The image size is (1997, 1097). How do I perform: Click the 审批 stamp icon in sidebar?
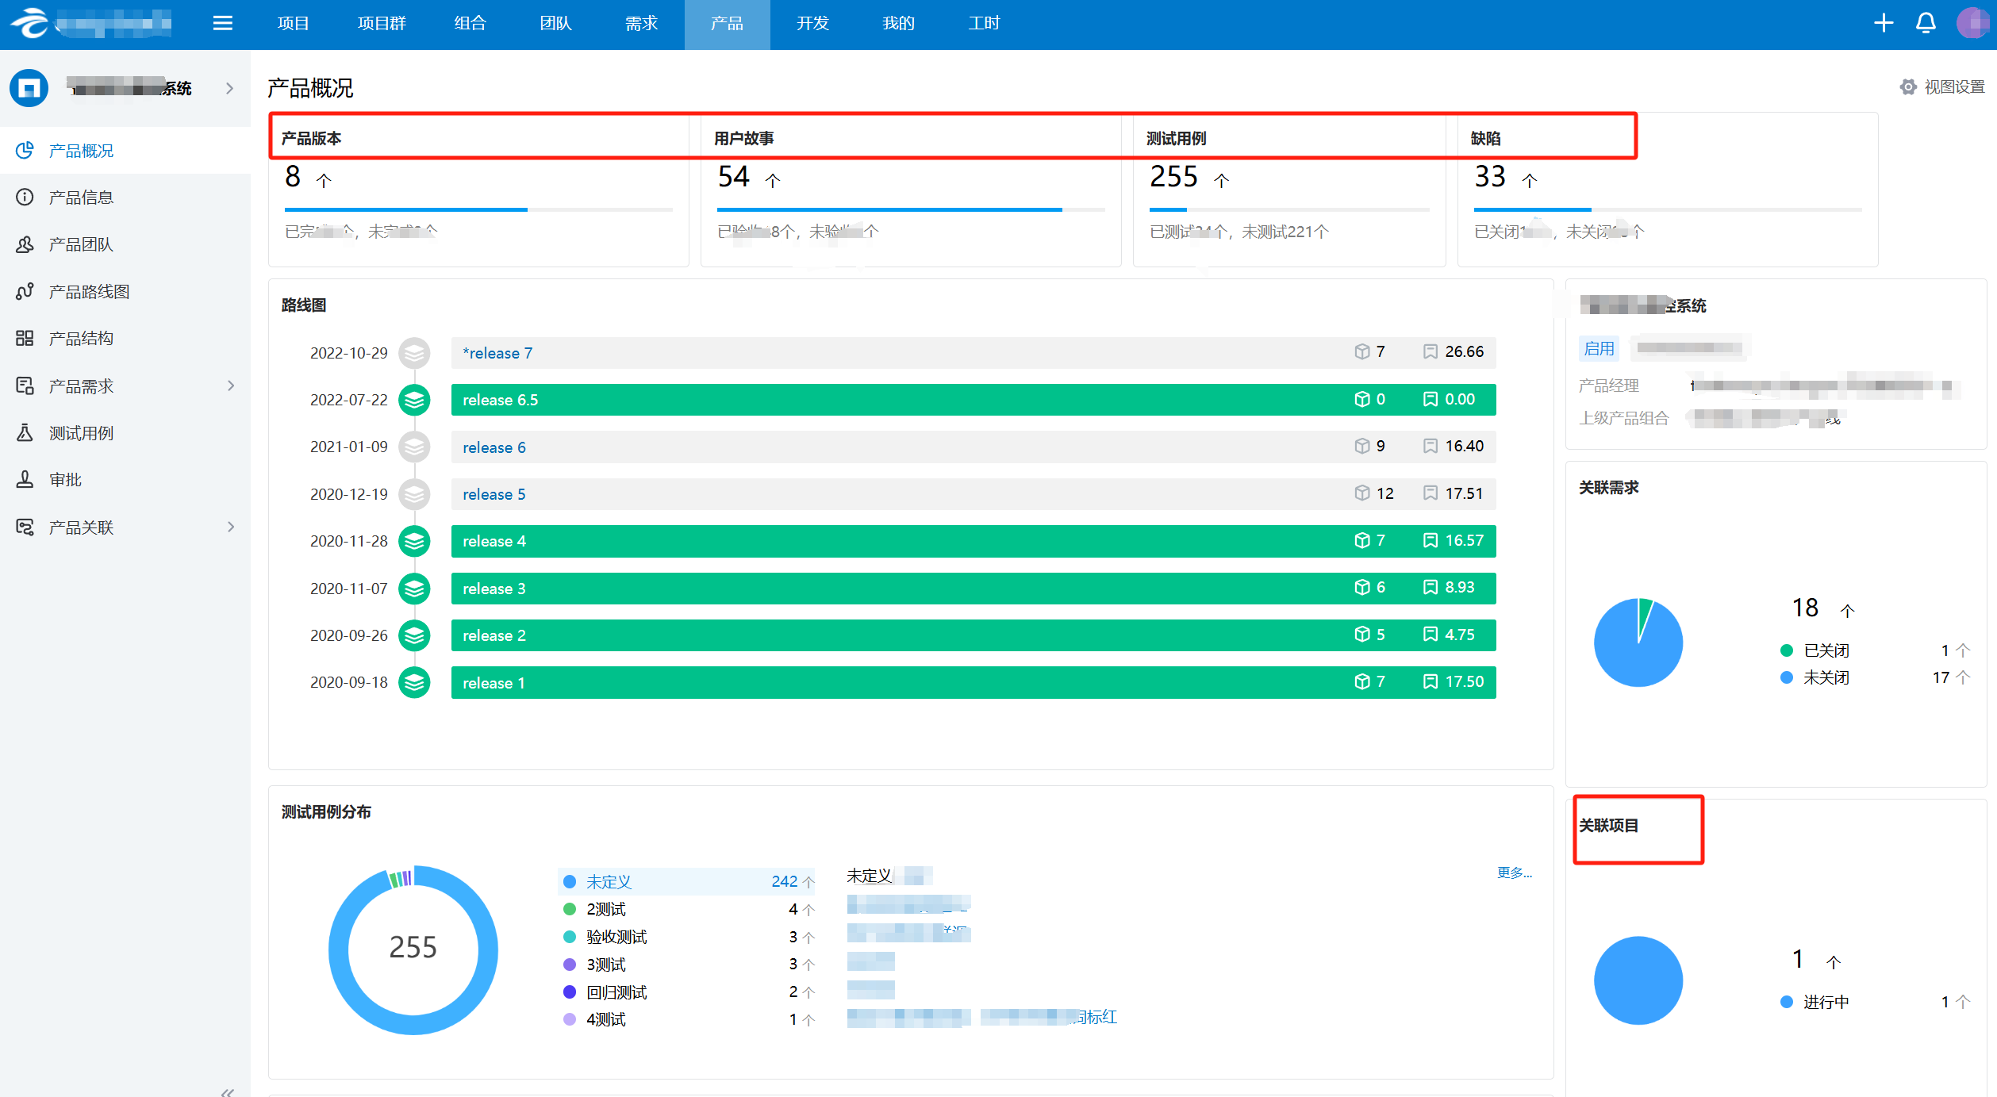pyautogui.click(x=25, y=480)
